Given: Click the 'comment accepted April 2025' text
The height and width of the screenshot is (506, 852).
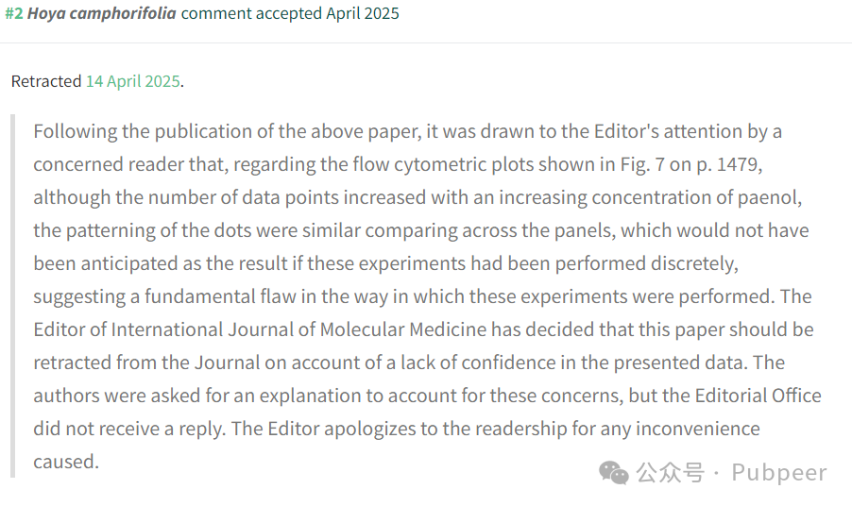Looking at the screenshot, I should [290, 13].
